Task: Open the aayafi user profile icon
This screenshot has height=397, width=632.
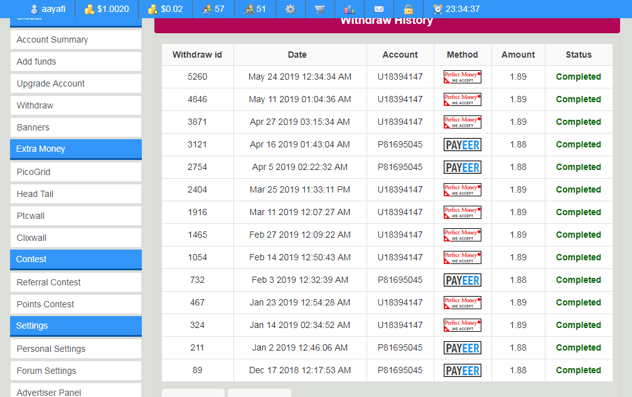Action: click(35, 9)
